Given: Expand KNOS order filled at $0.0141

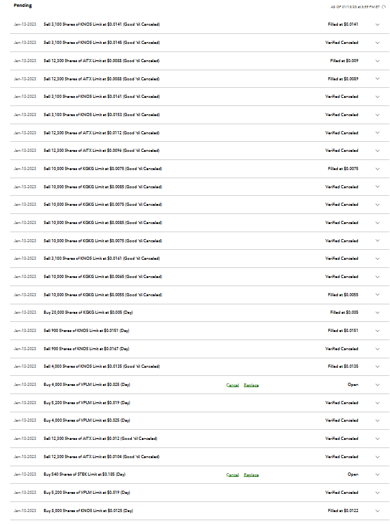Looking at the screenshot, I should [x=377, y=24].
